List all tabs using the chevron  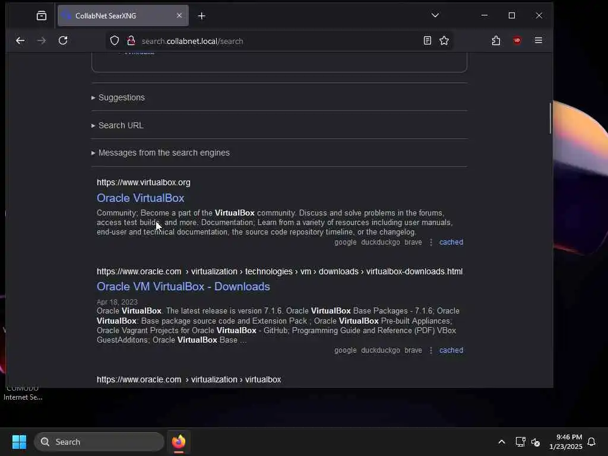pyautogui.click(x=435, y=15)
